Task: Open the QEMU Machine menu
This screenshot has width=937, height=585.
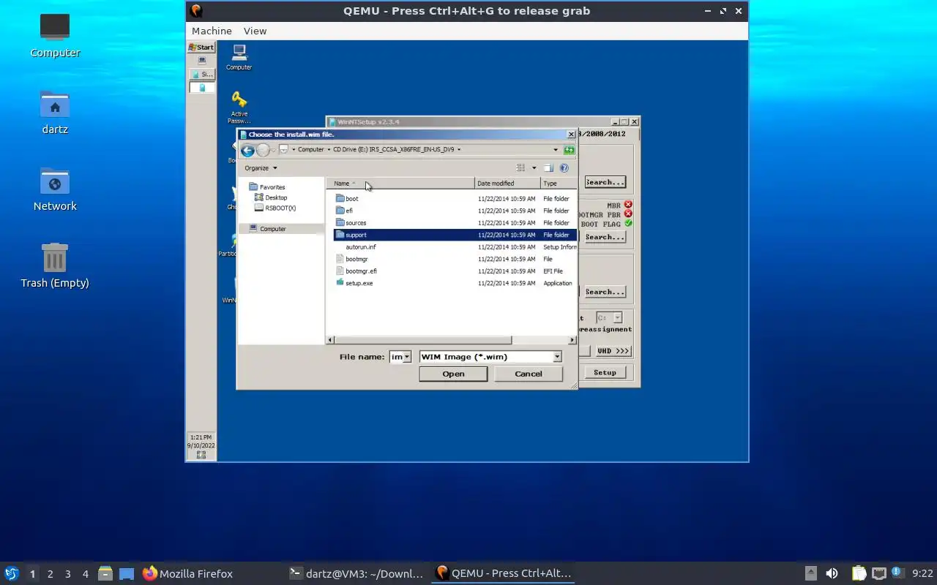Action: point(212,31)
